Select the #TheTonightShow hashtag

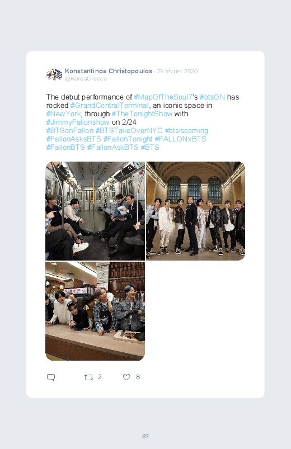point(142,114)
